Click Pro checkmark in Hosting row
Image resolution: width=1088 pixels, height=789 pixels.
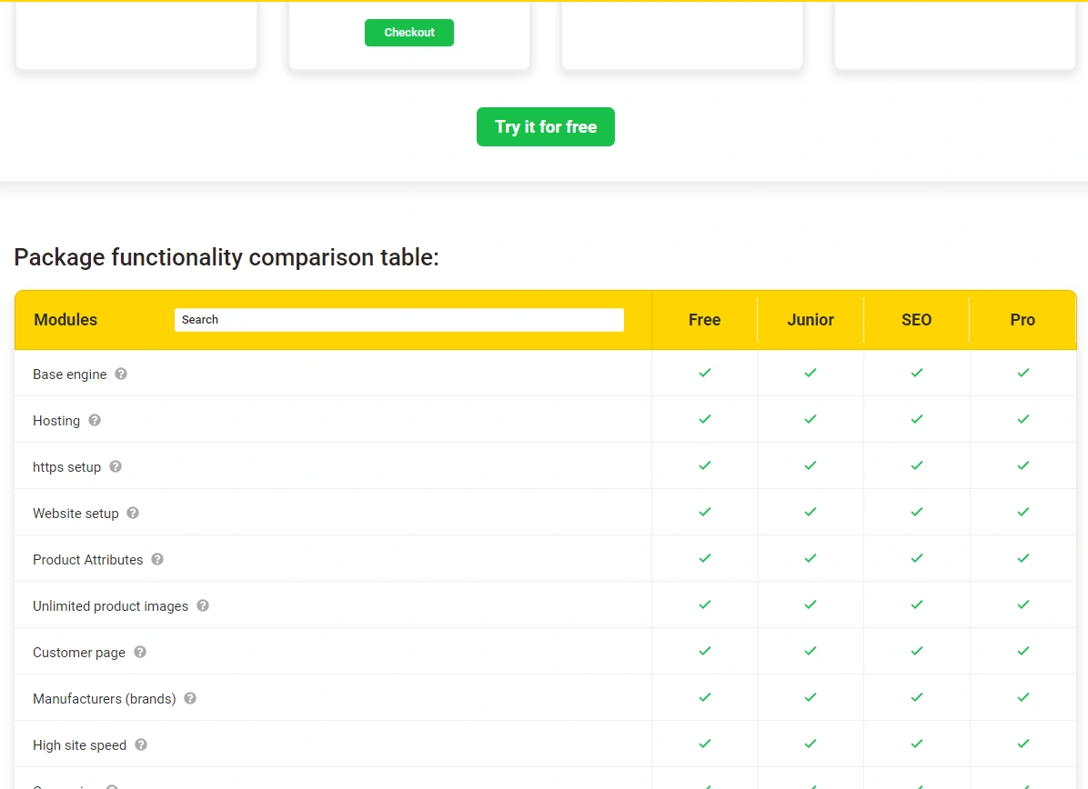(1023, 419)
